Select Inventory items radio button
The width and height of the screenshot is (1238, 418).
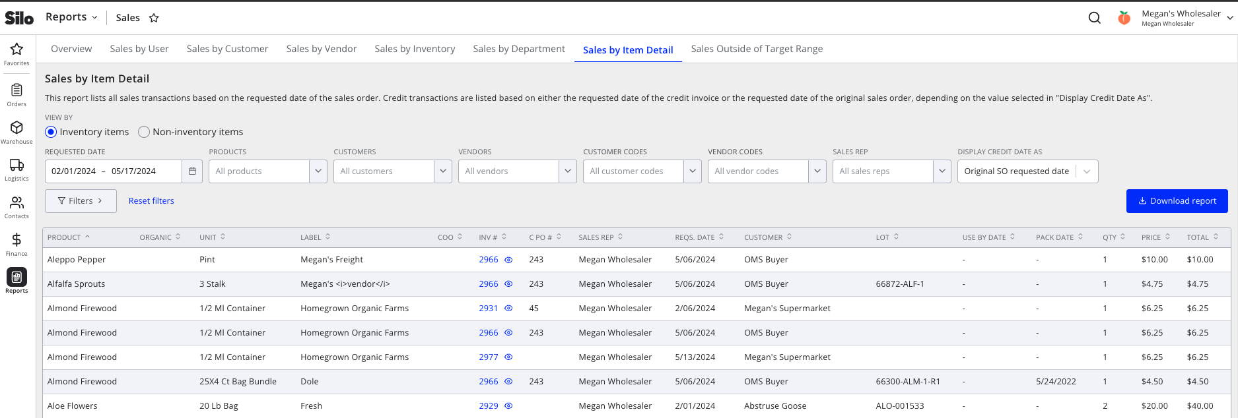coord(51,132)
